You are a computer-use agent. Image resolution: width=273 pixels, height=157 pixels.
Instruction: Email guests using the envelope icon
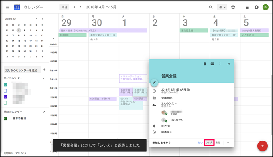tap(212, 64)
